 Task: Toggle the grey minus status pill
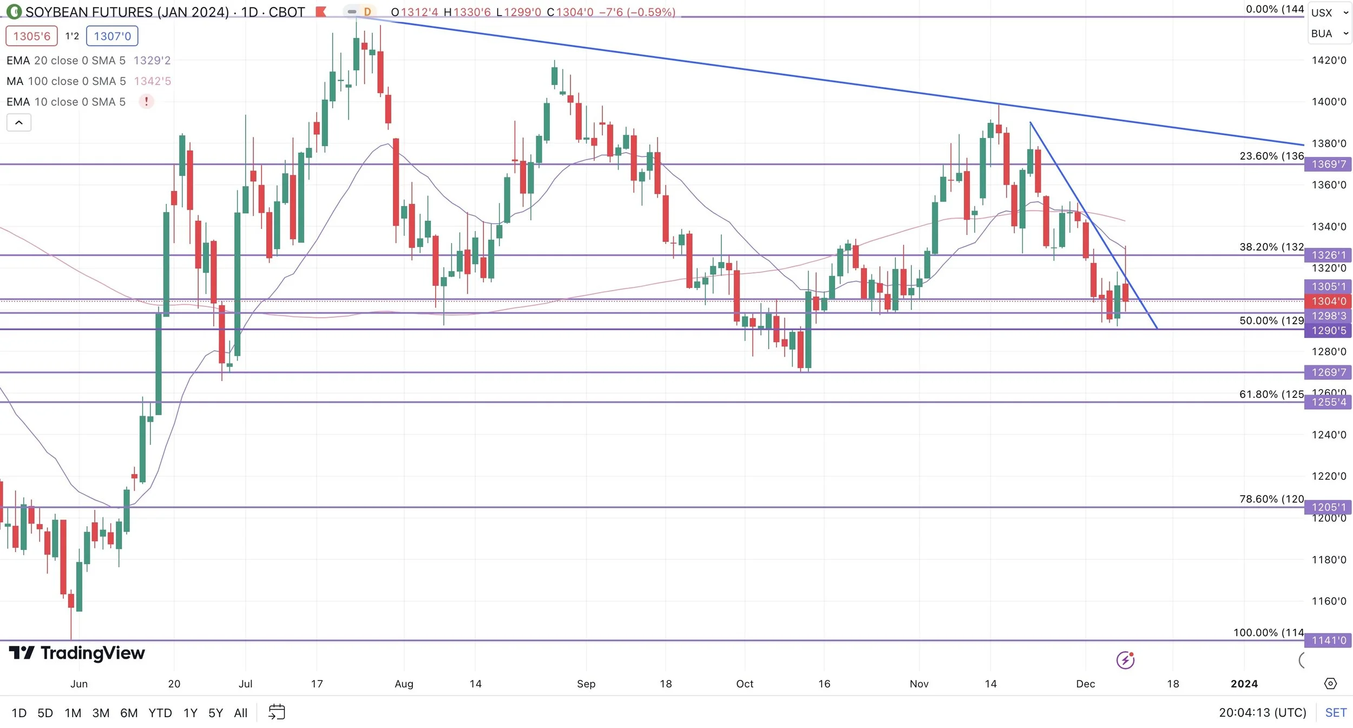coord(352,11)
